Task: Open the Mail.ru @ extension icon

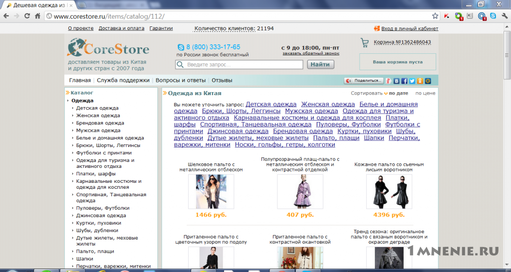Action: coord(482,16)
